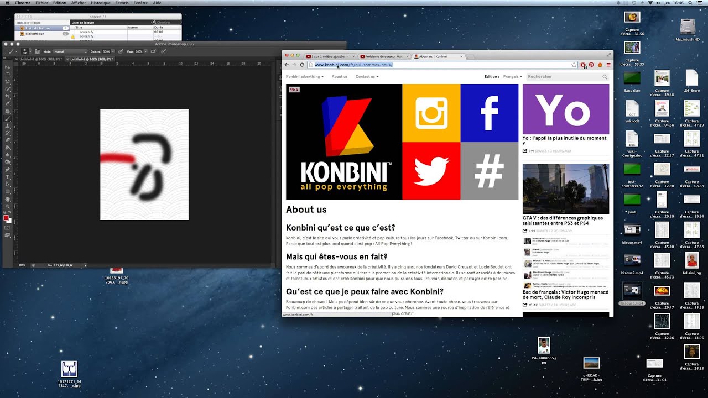
Task: Open the Opacity slider dropdown arrow
Action: click(x=113, y=51)
